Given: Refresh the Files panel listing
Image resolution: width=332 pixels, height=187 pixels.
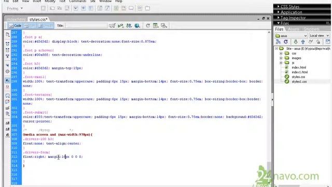Looking at the screenshot, I should tap(286, 42).
